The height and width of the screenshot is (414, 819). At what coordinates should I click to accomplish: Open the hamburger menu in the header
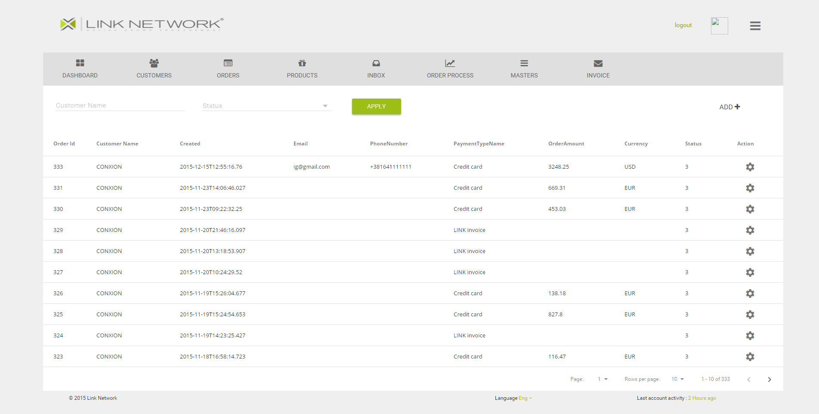pyautogui.click(x=755, y=26)
